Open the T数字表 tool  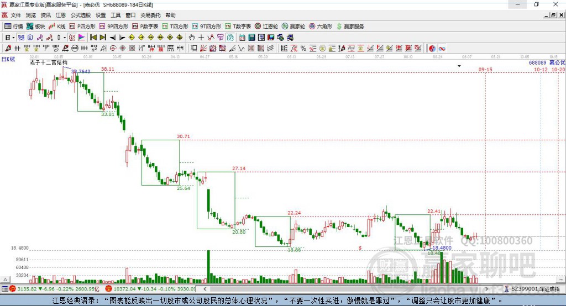coord(238,27)
